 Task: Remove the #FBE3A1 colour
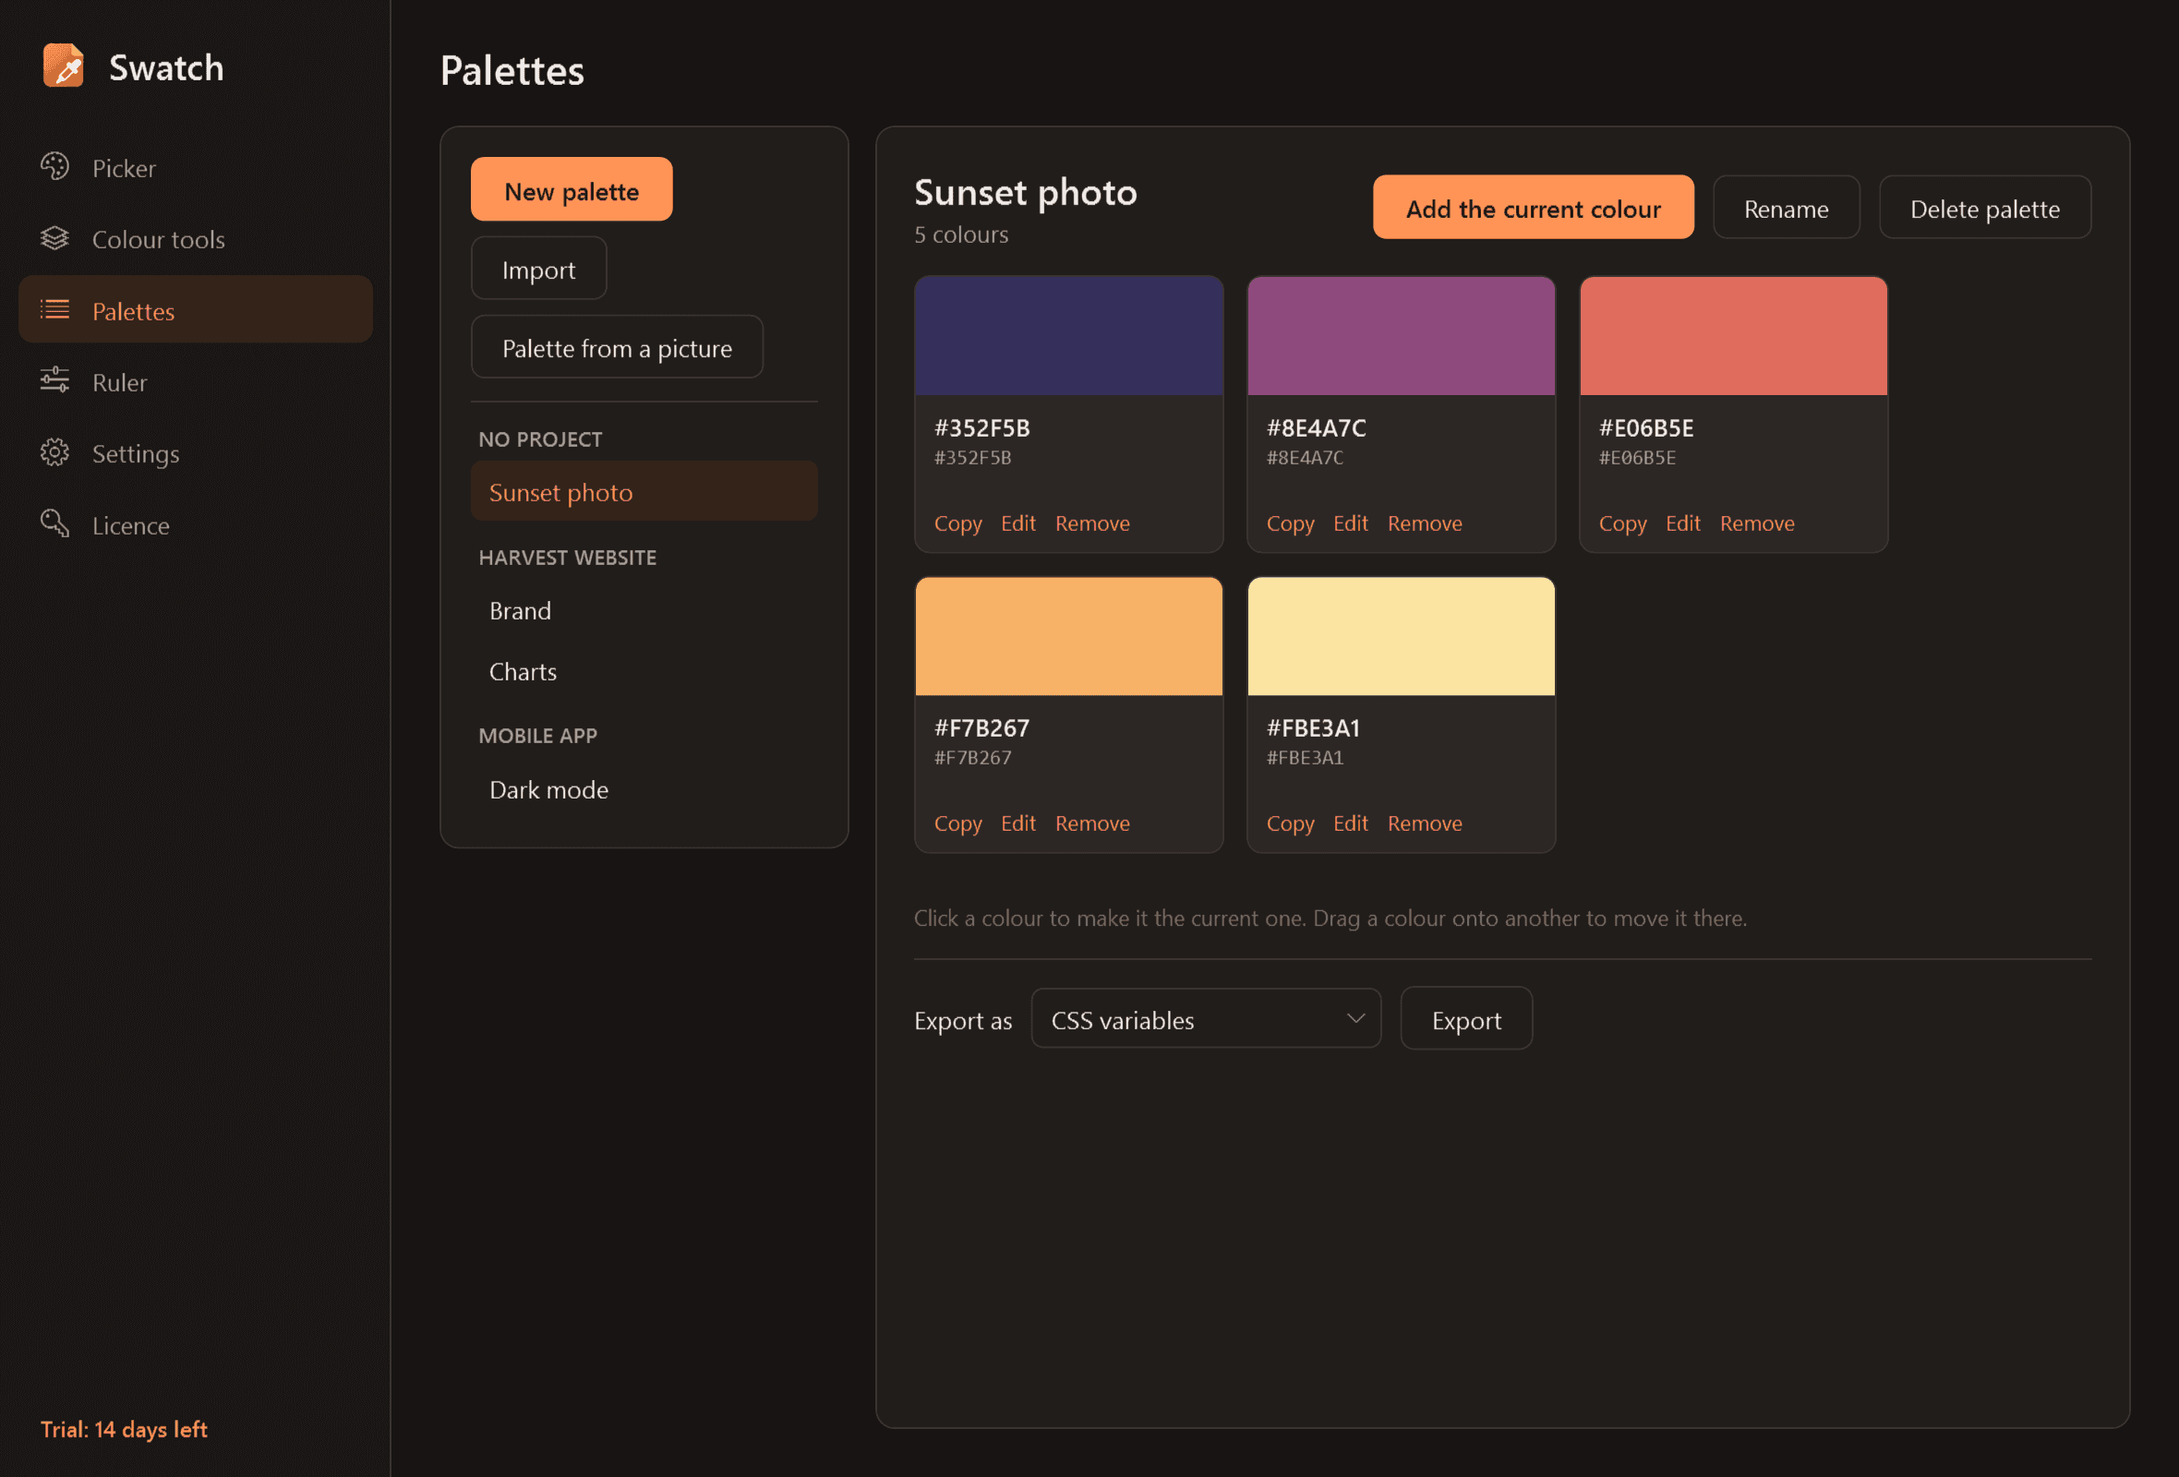click(x=1426, y=823)
